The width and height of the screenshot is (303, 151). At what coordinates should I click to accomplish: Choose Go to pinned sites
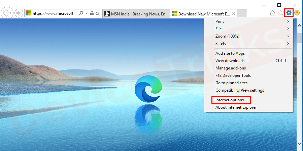point(248,83)
